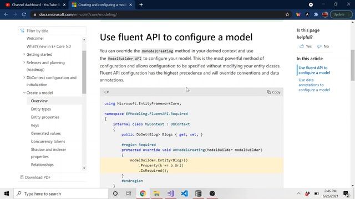The image size is (355, 199).
Task: Jump to Use fluent API to configure a model
Action: (x=315, y=70)
